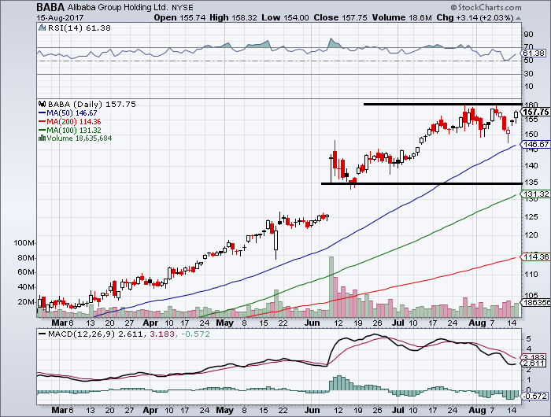Click the MA(100) 131.32 legend entry
The height and width of the screenshot is (417, 551).
69,131
